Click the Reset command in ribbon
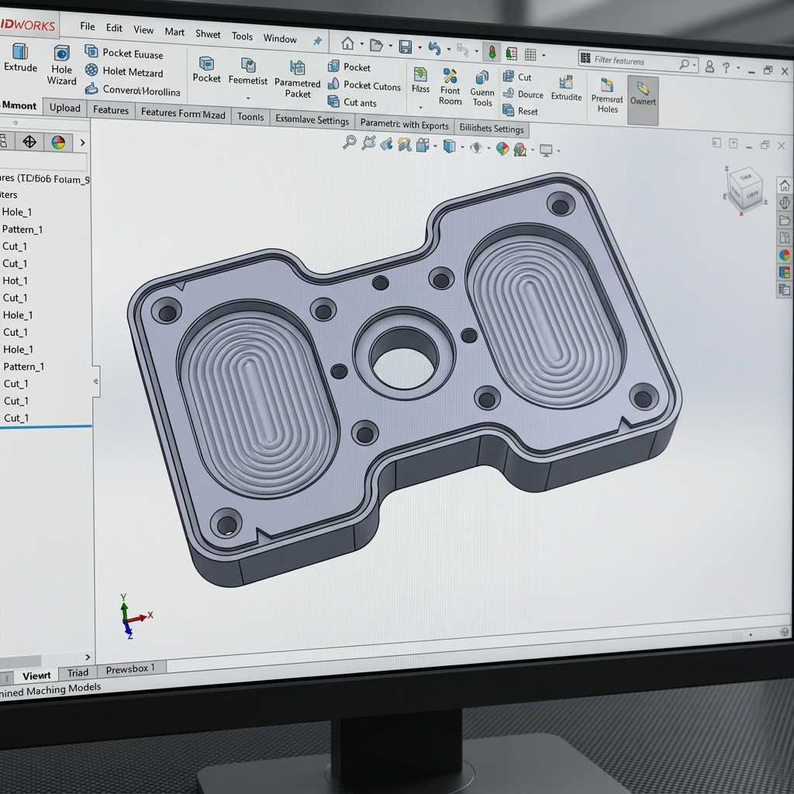 (520, 110)
